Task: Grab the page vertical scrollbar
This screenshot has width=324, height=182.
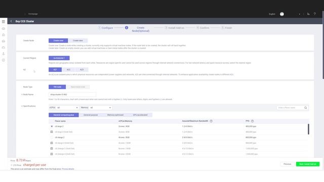Action: pyautogui.click(x=323, y=45)
